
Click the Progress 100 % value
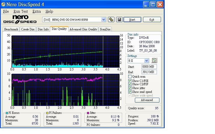pyautogui.click(x=155, y=116)
